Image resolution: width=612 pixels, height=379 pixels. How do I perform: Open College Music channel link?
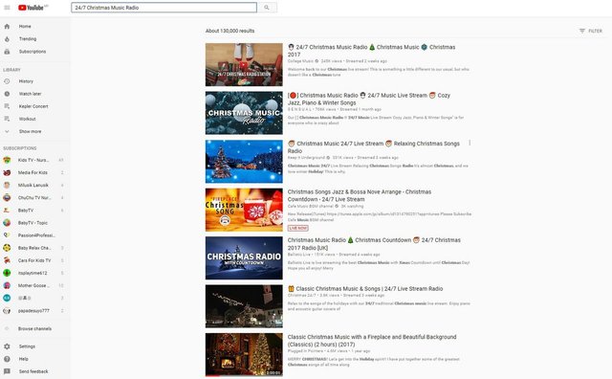point(300,61)
